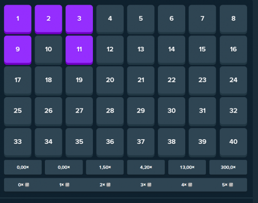Click the gem icon beside 2×
258x203 pixels.
(108, 184)
